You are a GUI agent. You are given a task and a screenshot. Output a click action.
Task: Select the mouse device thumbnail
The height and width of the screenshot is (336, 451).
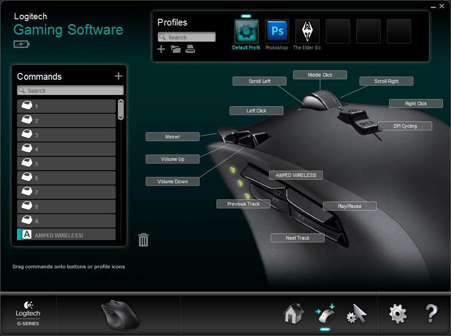tap(120, 315)
